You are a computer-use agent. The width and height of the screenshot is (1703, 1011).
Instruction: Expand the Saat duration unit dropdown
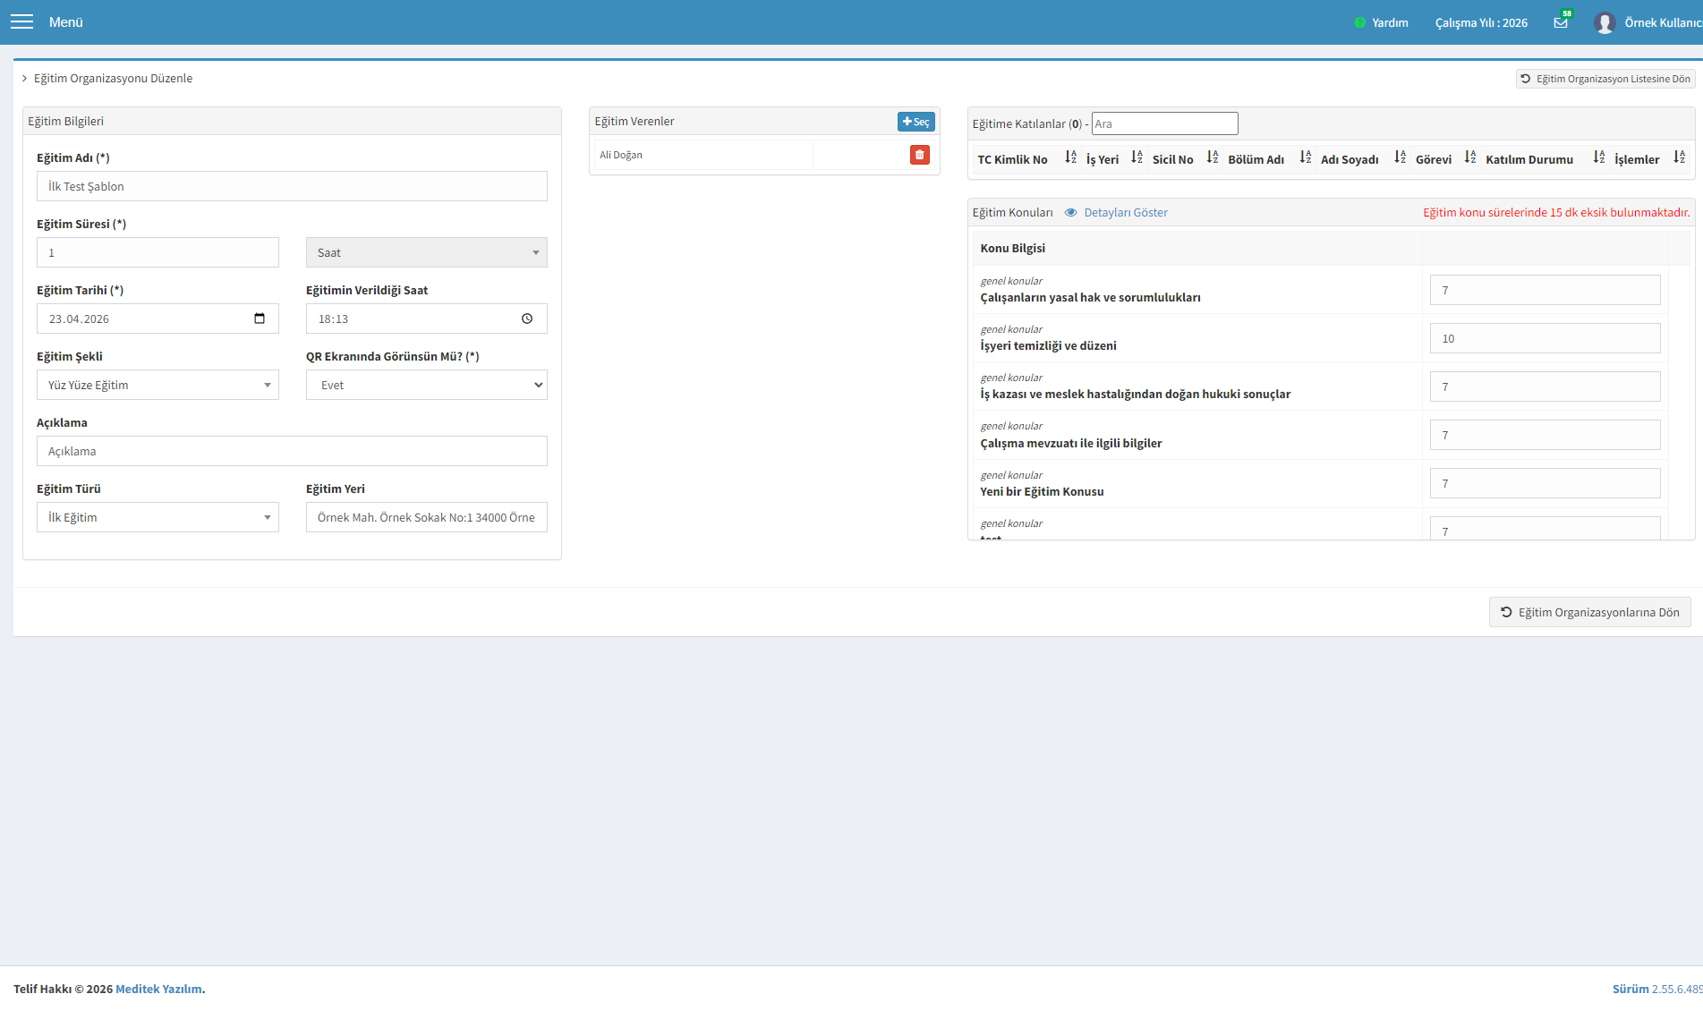pos(427,252)
